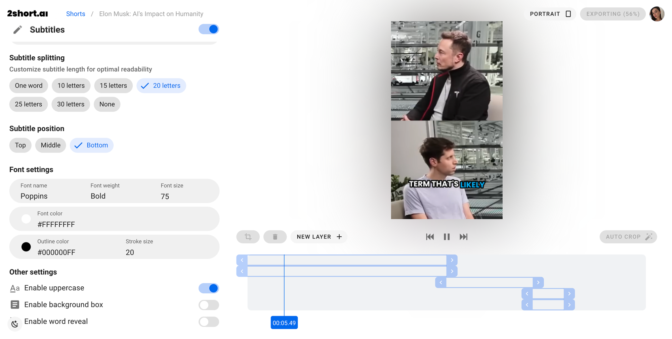Click the 00:05.49 playhead time marker
This screenshot has width=672, height=339.
(284, 323)
